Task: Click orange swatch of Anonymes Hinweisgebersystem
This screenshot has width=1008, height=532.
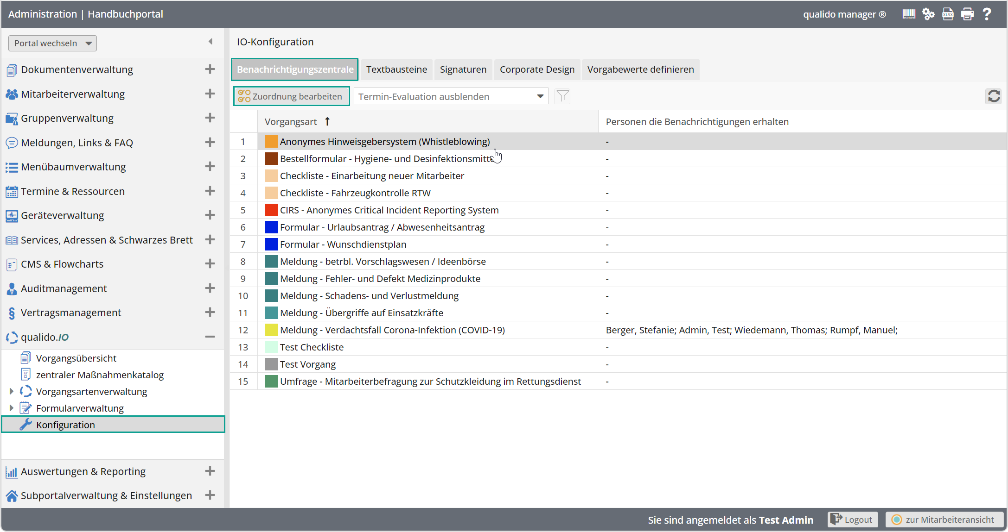Action: click(271, 142)
